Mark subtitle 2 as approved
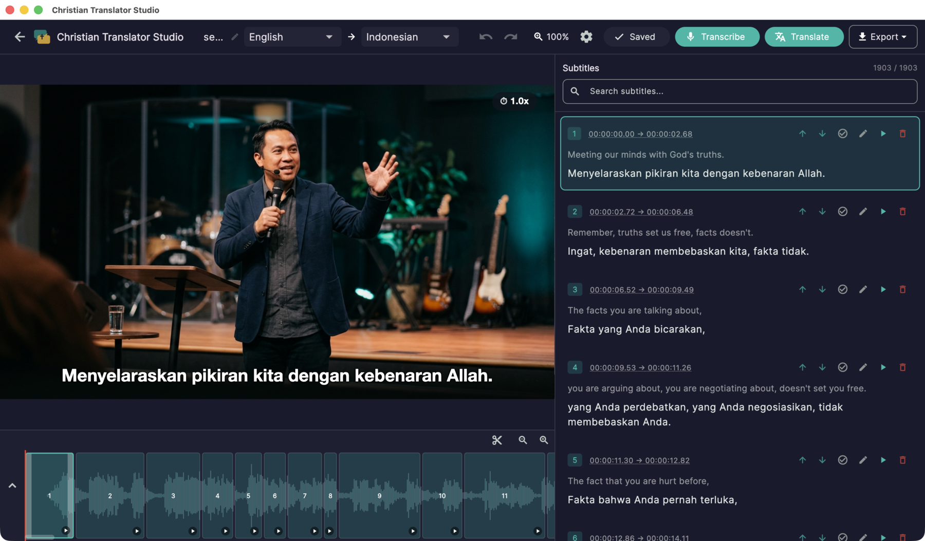 click(842, 212)
